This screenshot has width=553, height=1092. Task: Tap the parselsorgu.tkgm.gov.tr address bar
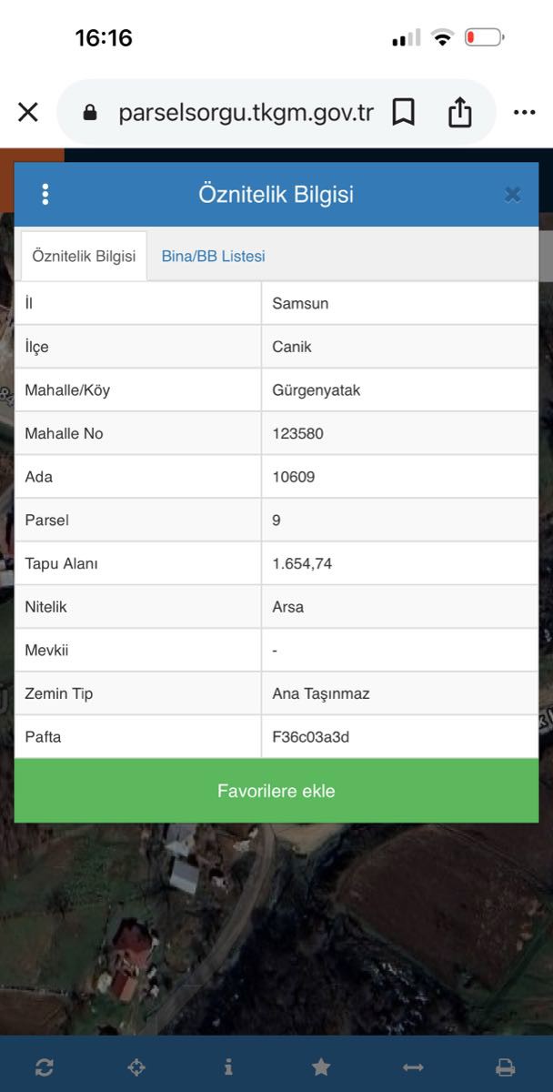(246, 112)
